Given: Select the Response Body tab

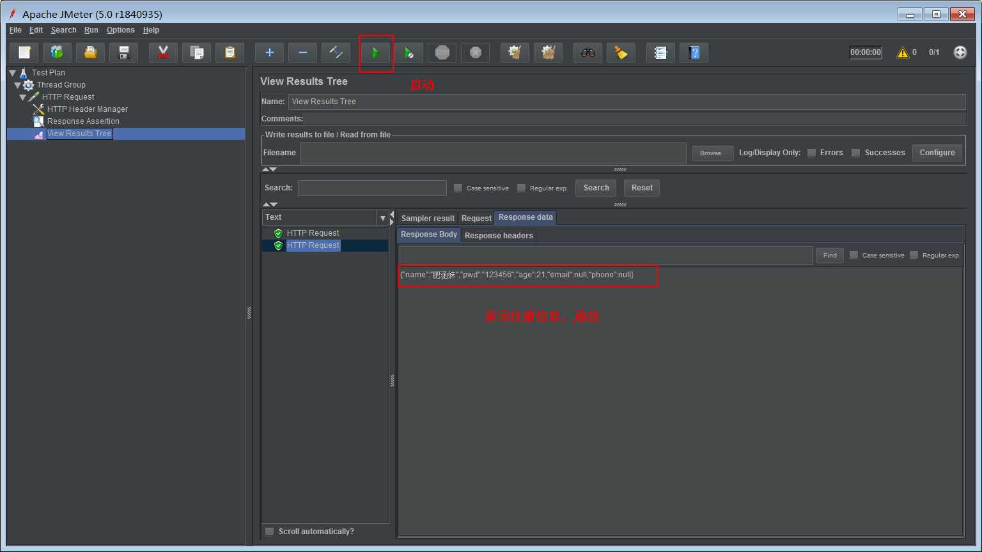Looking at the screenshot, I should pyautogui.click(x=429, y=234).
